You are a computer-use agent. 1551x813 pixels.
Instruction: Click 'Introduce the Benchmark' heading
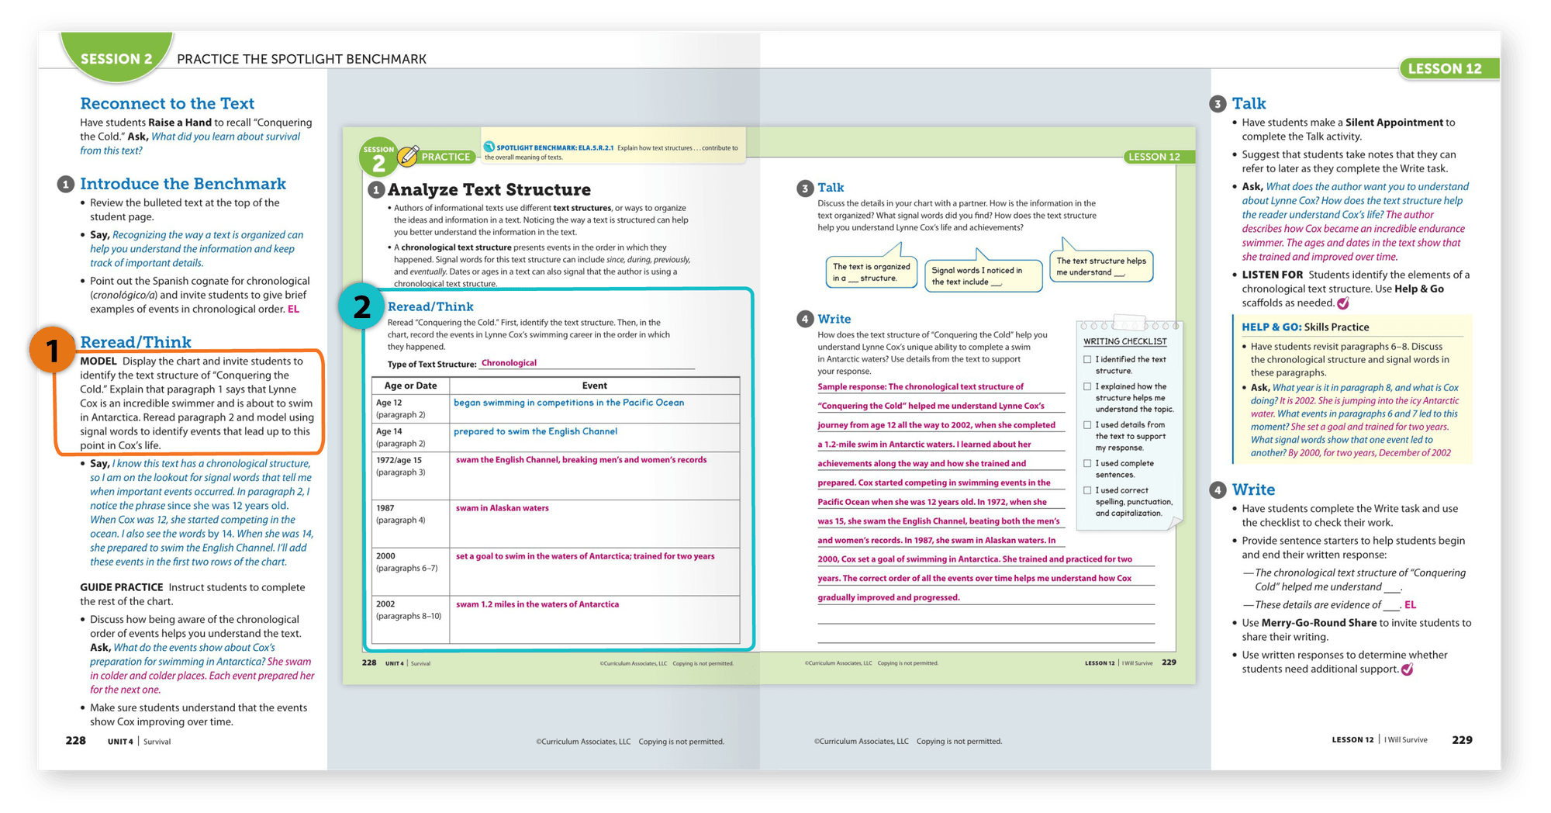(183, 184)
